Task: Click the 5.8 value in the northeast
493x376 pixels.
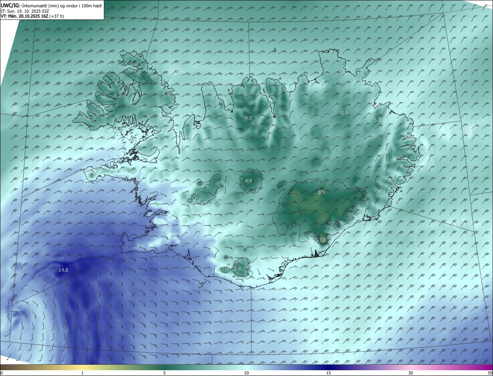Action: [377, 120]
